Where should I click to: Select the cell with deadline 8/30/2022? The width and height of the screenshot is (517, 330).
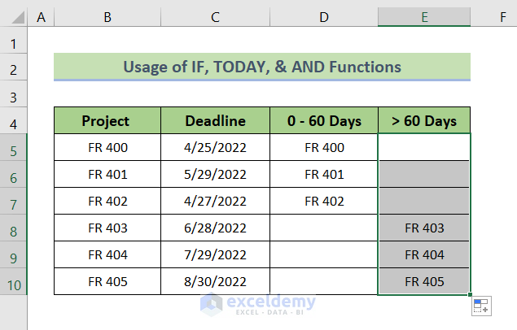(x=215, y=282)
